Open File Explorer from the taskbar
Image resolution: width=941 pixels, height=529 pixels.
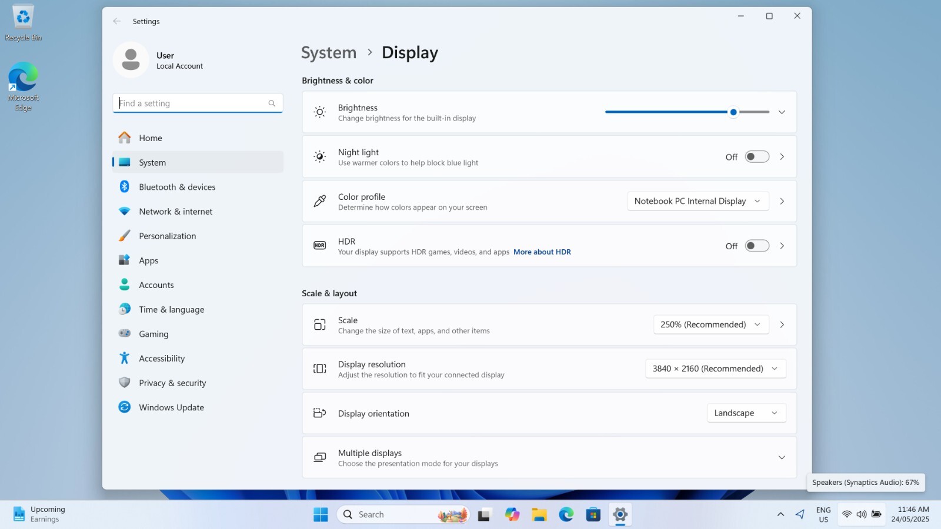(539, 515)
